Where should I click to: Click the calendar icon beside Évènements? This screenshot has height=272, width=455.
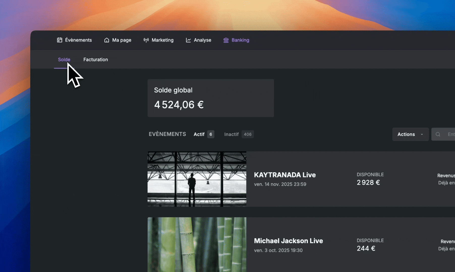pos(60,40)
